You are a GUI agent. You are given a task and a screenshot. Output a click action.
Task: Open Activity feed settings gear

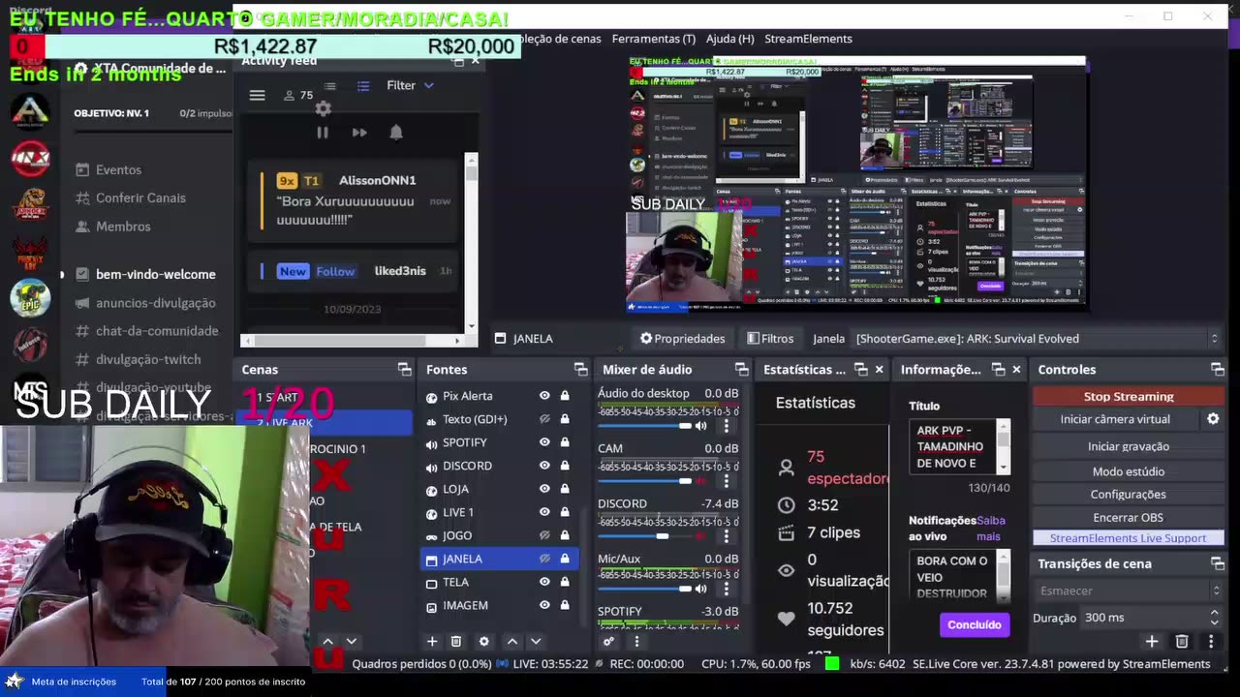click(324, 109)
